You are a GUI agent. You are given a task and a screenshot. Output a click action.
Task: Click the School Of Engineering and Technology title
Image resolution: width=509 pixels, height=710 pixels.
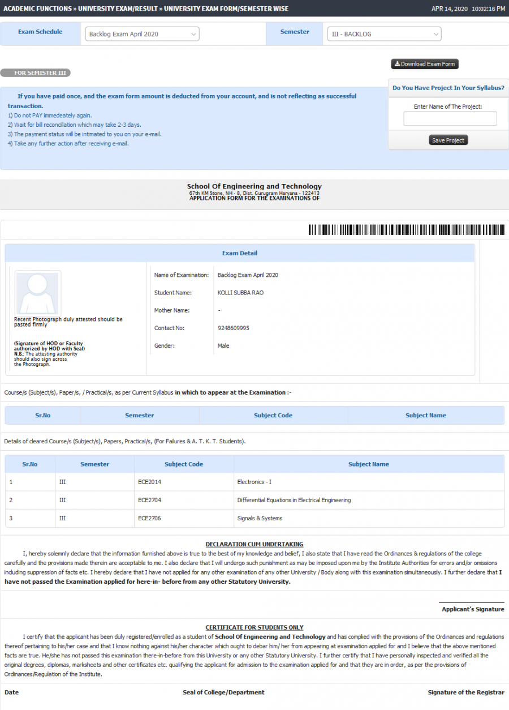coord(255,186)
